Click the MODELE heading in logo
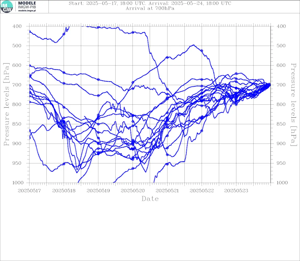The image size is (300, 261). [x=27, y=3]
